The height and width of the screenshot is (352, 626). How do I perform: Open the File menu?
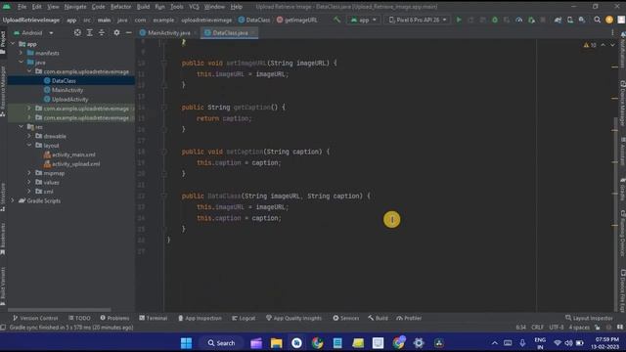click(x=22, y=7)
